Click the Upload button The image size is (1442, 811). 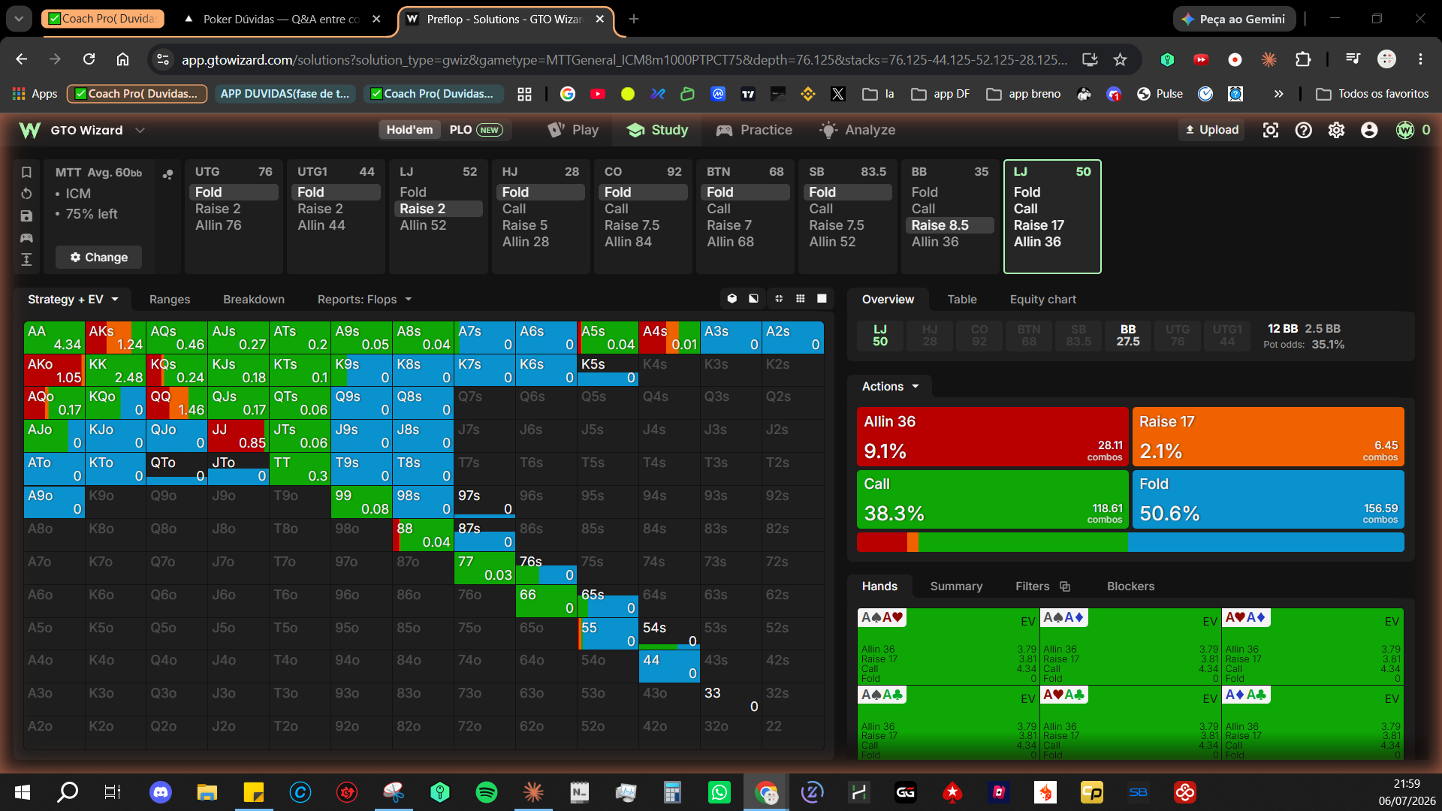pyautogui.click(x=1211, y=130)
